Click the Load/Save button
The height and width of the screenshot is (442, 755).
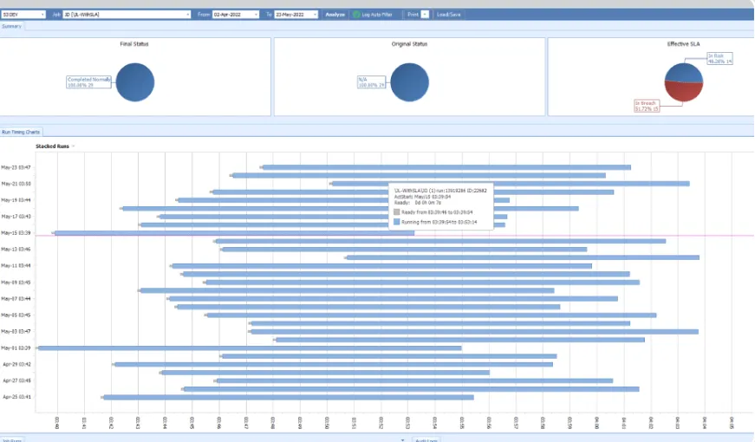pyautogui.click(x=449, y=15)
